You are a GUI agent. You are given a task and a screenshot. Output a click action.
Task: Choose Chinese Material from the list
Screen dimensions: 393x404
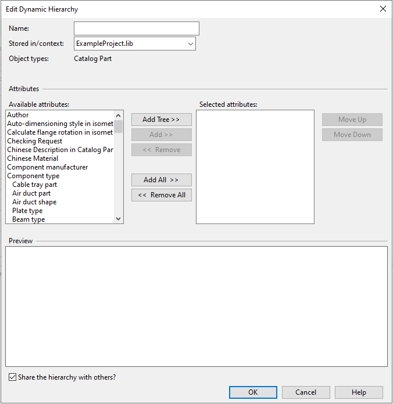click(x=33, y=158)
